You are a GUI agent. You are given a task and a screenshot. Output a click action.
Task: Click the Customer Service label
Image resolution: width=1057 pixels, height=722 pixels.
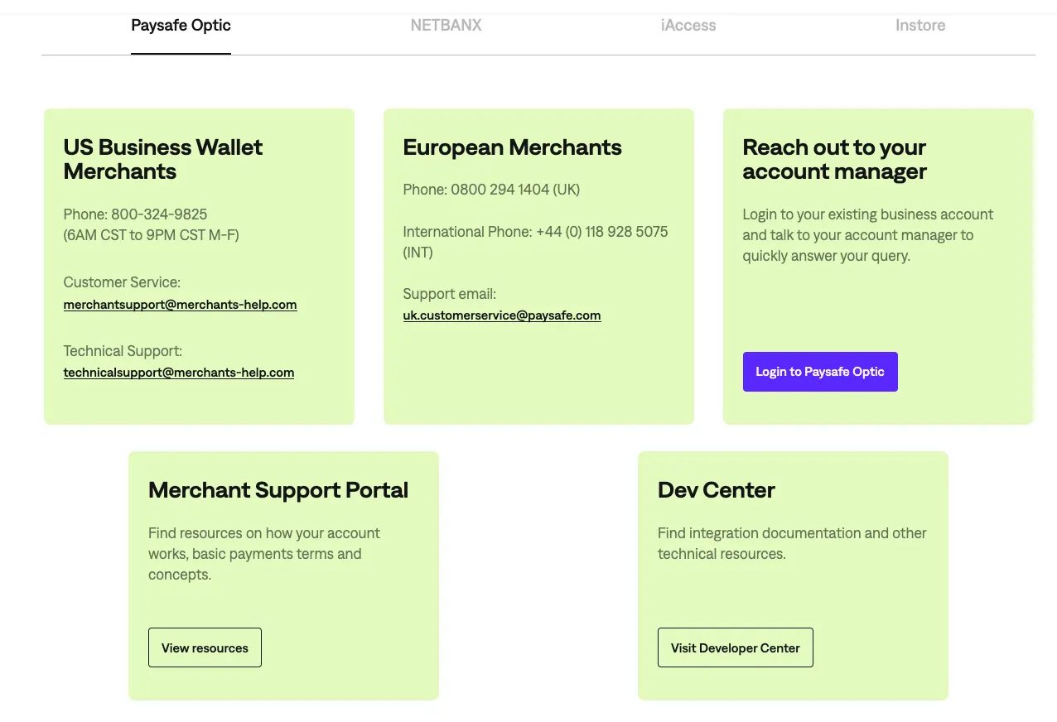click(x=122, y=282)
